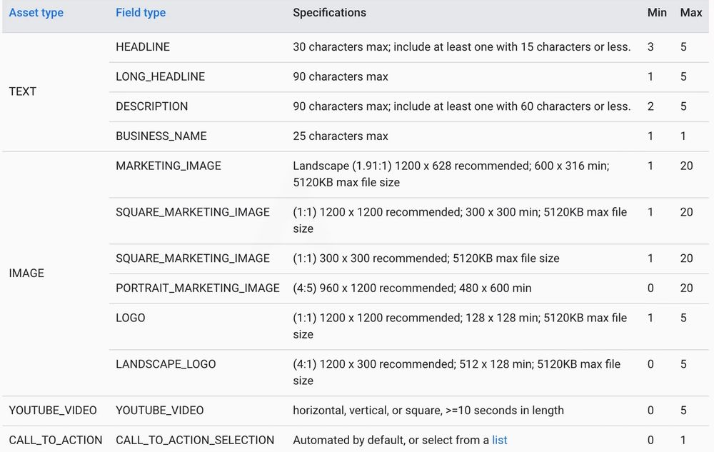Click the PORTRAIT_MARKETING_IMAGE field cell
The height and width of the screenshot is (452, 714).
click(198, 288)
